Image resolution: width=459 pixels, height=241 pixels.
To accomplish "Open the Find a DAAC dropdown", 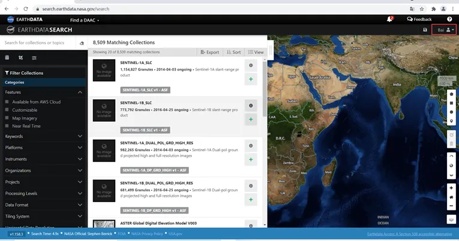I will 85,20.
